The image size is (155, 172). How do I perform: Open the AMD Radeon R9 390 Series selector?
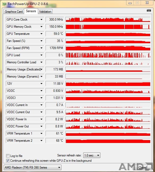(33, 168)
